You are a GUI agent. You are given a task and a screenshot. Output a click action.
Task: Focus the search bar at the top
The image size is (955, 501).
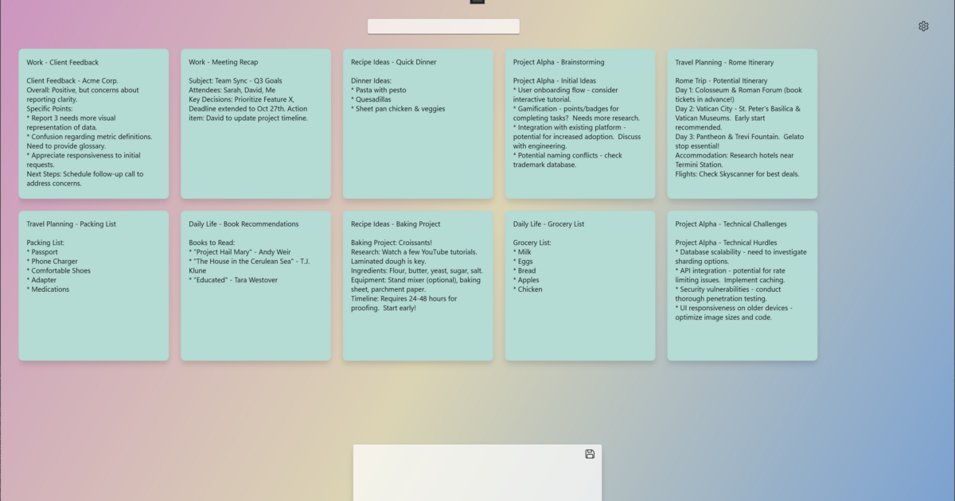pos(443,26)
